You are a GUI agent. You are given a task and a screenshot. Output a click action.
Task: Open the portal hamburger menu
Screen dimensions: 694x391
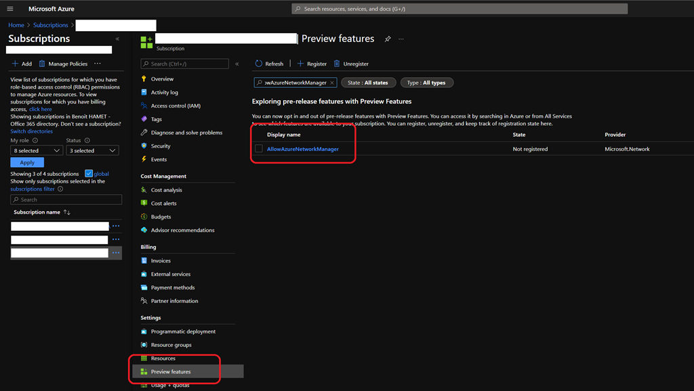pyautogui.click(x=10, y=9)
